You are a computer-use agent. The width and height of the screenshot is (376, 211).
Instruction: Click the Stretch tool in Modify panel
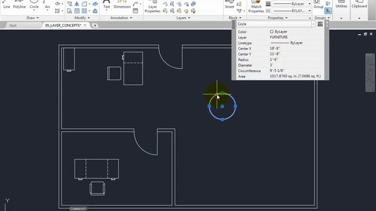[x=69, y=11]
